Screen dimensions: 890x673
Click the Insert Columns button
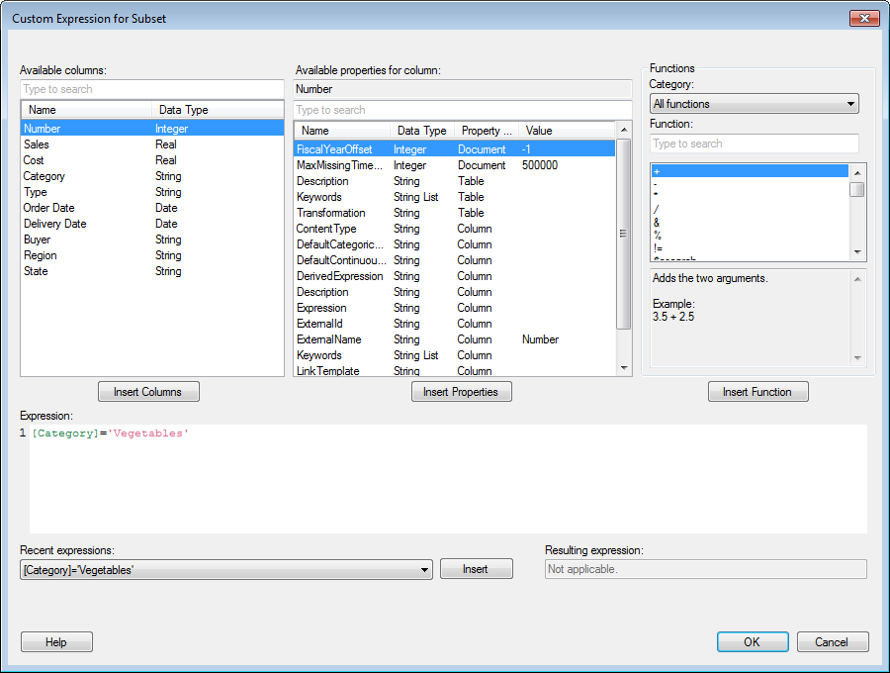[x=148, y=392]
